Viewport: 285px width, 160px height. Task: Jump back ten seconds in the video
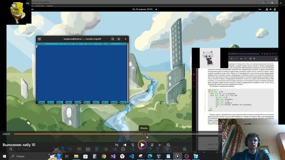[x=133, y=145]
